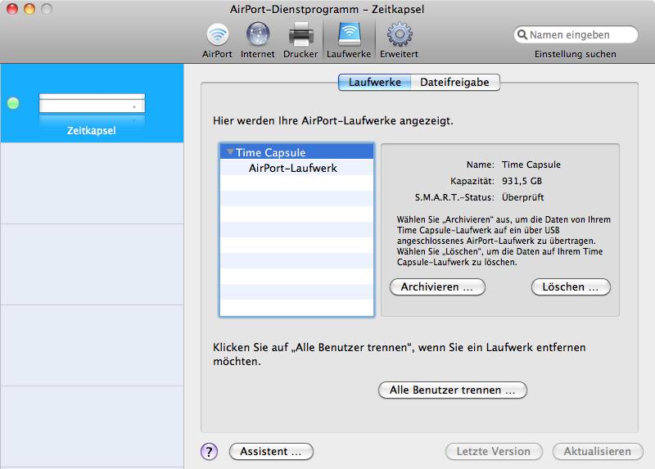Click the green status indicator of Zeitkapsel
Screen dimensions: 655x469
click(x=13, y=103)
